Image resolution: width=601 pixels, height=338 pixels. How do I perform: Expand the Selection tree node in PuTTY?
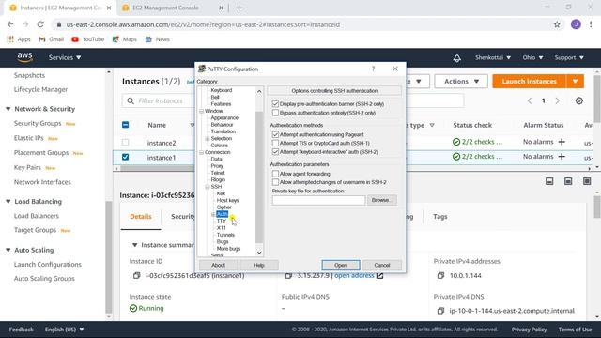[x=208, y=138]
